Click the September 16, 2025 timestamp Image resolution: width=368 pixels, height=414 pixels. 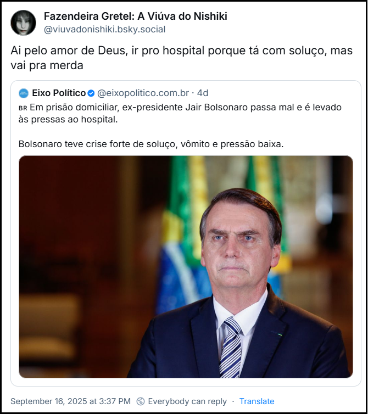point(70,401)
